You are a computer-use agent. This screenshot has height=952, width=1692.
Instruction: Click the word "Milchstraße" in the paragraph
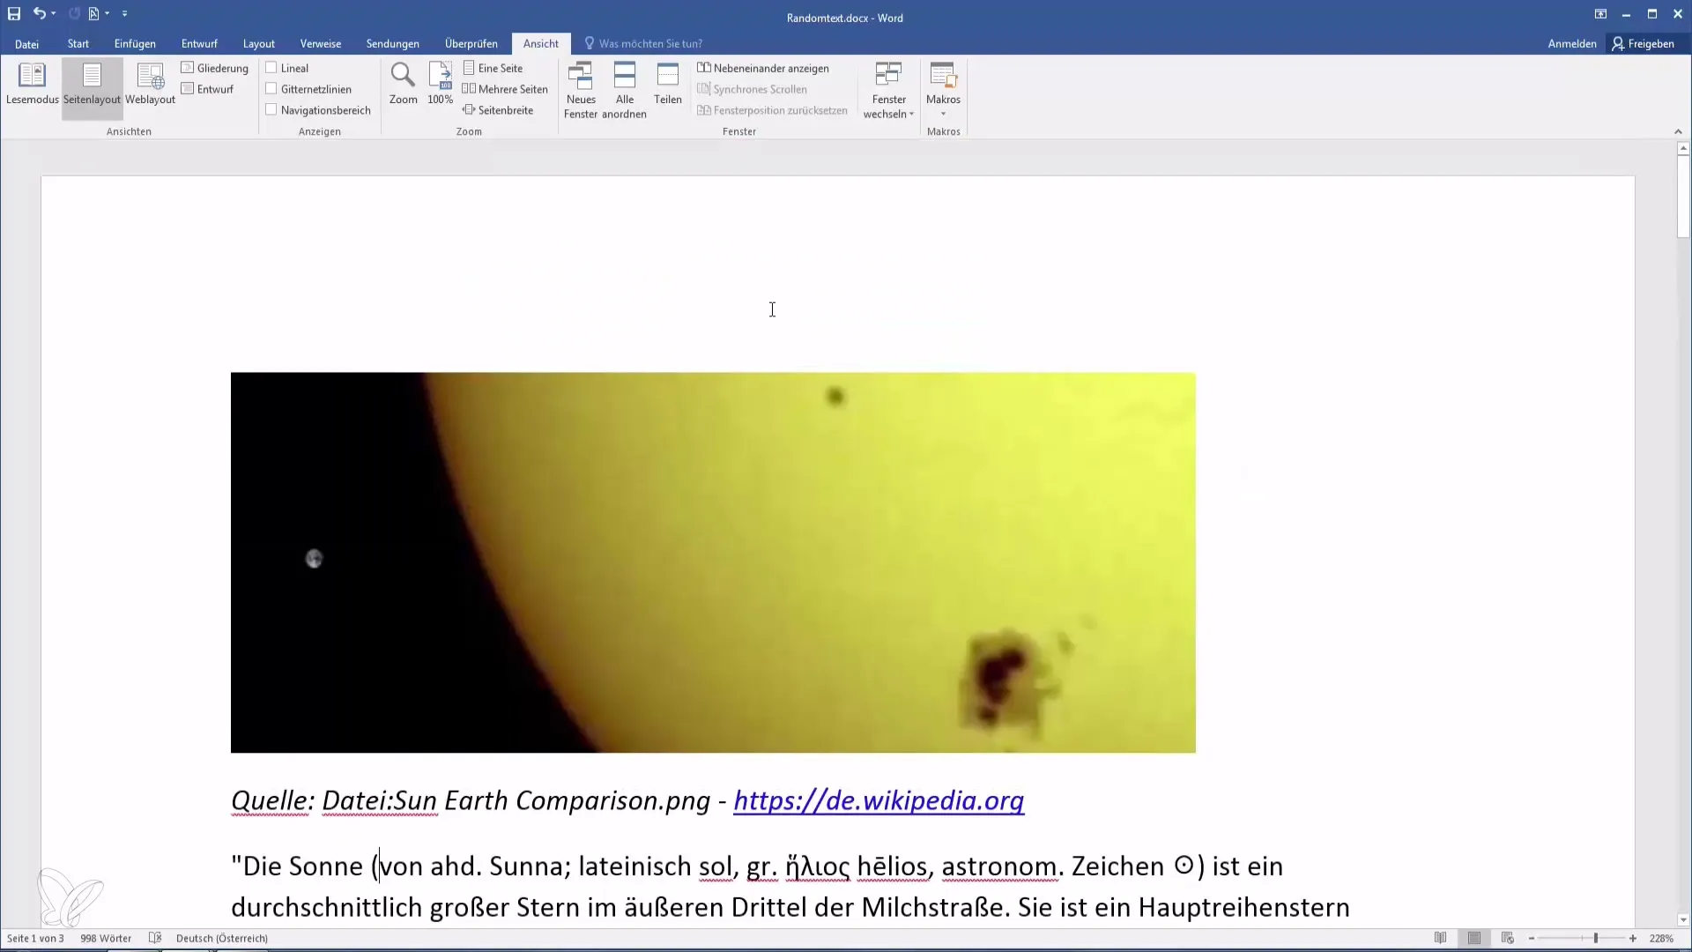(935, 908)
